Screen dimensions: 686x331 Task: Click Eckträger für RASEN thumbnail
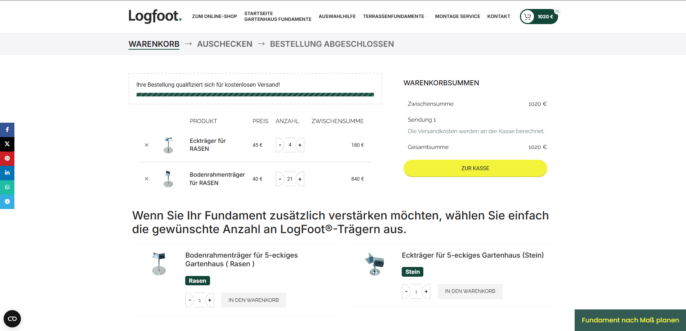168,145
